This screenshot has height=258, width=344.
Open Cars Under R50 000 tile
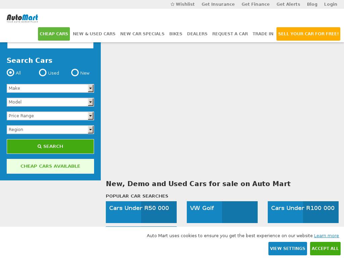pos(141,212)
